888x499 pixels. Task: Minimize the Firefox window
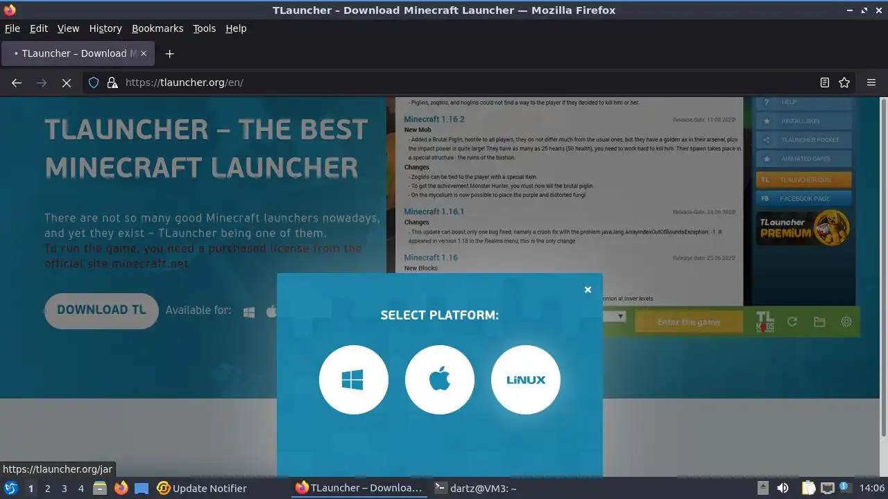(851, 10)
